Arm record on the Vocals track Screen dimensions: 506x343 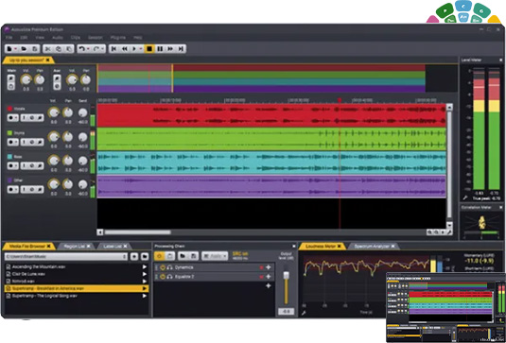(11, 118)
